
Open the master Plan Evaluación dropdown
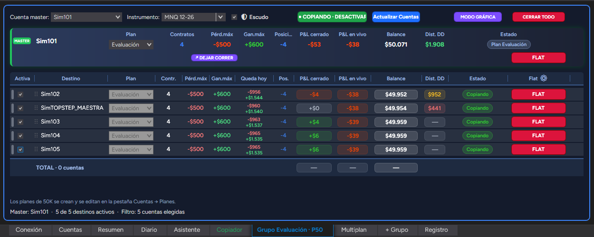click(131, 45)
